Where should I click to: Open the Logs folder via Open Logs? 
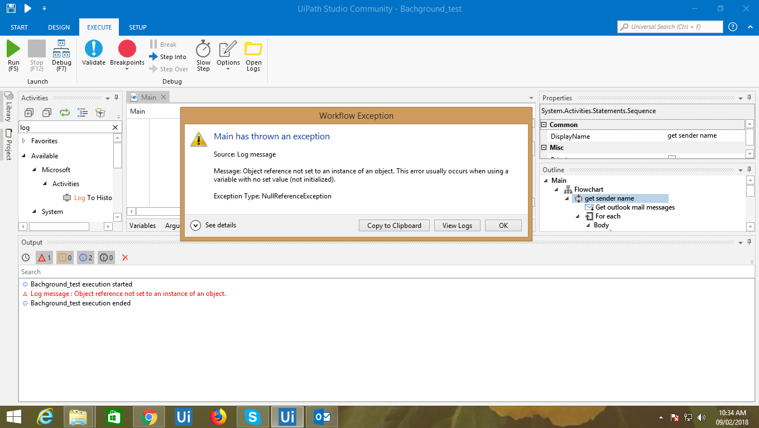pos(253,56)
